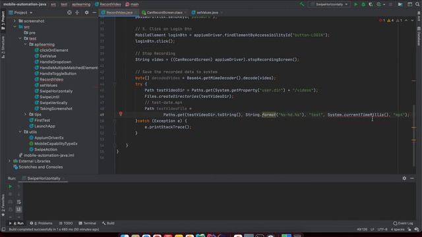Collapse the test folder

coord(20,38)
